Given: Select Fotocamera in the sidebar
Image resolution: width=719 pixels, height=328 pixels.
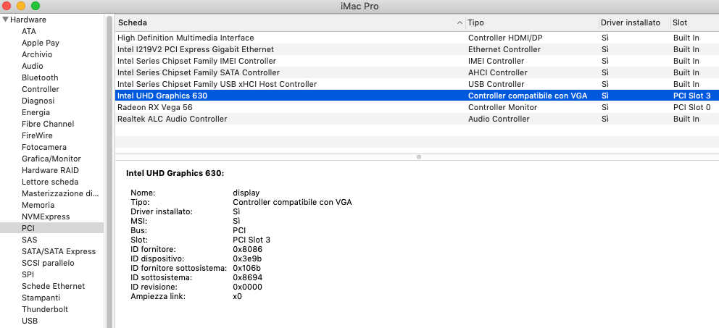Looking at the screenshot, I should (44, 147).
